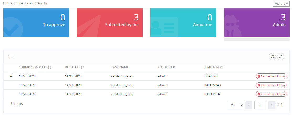Open the 20 items per page dropdown
Image resolution: width=292 pixels, height=116 pixels.
pyautogui.click(x=236, y=105)
